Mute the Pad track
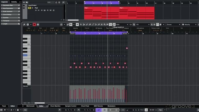Viewport: 199px width, 112px height. coord(29,8)
